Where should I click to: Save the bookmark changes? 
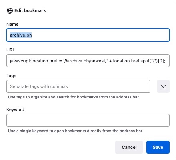158,147
